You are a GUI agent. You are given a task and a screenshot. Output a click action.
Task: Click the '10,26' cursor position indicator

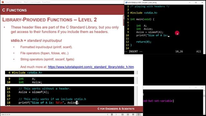pyautogui.click(x=179, y=52)
